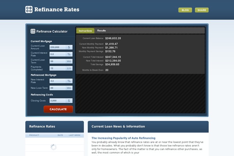
Task: Click the New Interest Rate input field
Action: 61,81
